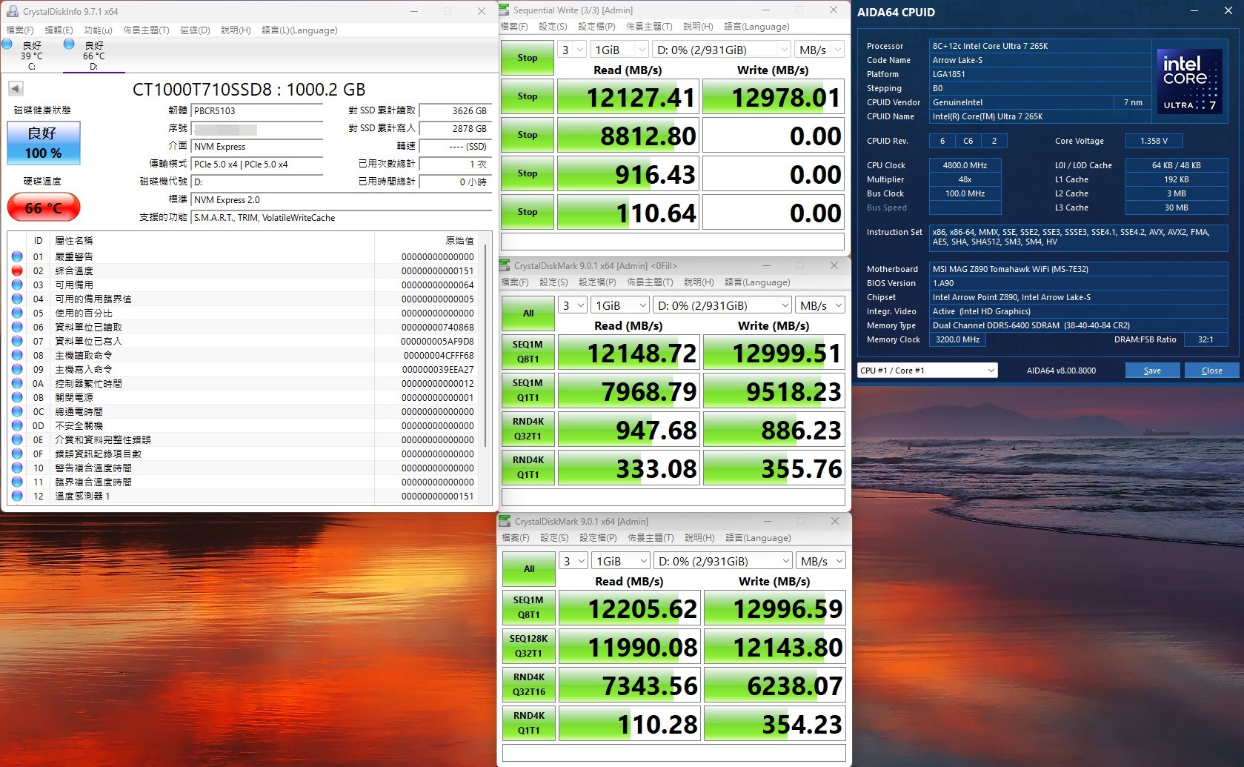The image size is (1244, 767).
Task: Start the RND4K Q32T1 benchmark test
Action: (528, 428)
